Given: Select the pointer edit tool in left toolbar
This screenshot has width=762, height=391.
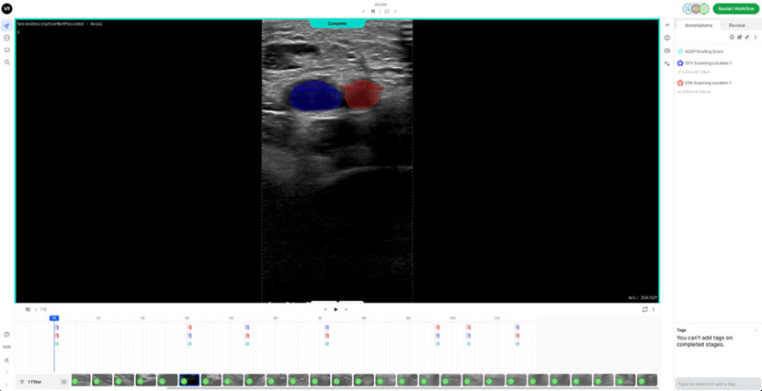Looking at the screenshot, I should coord(6,26).
